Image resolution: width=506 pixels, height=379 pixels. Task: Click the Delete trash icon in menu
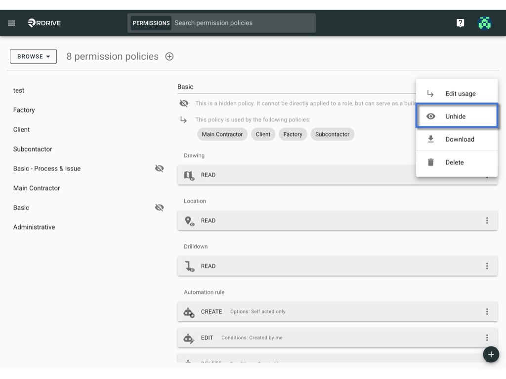pyautogui.click(x=430, y=162)
